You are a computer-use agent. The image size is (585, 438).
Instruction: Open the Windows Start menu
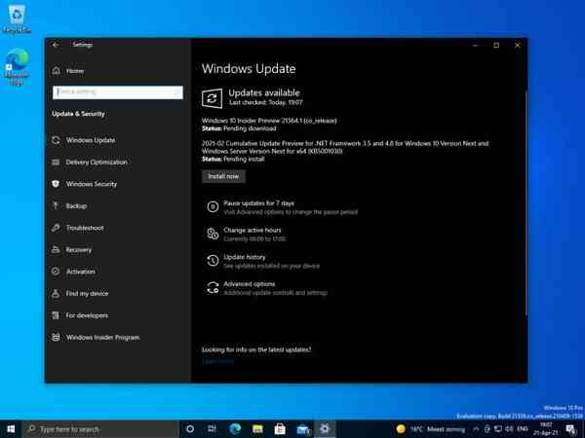(x=11, y=429)
